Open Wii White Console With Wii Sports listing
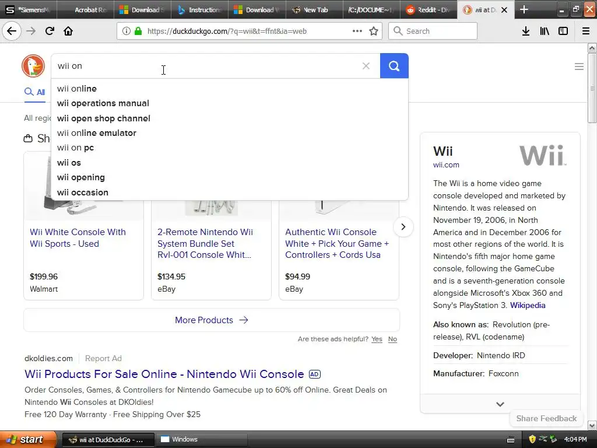Image resolution: width=597 pixels, height=448 pixels. (78, 238)
